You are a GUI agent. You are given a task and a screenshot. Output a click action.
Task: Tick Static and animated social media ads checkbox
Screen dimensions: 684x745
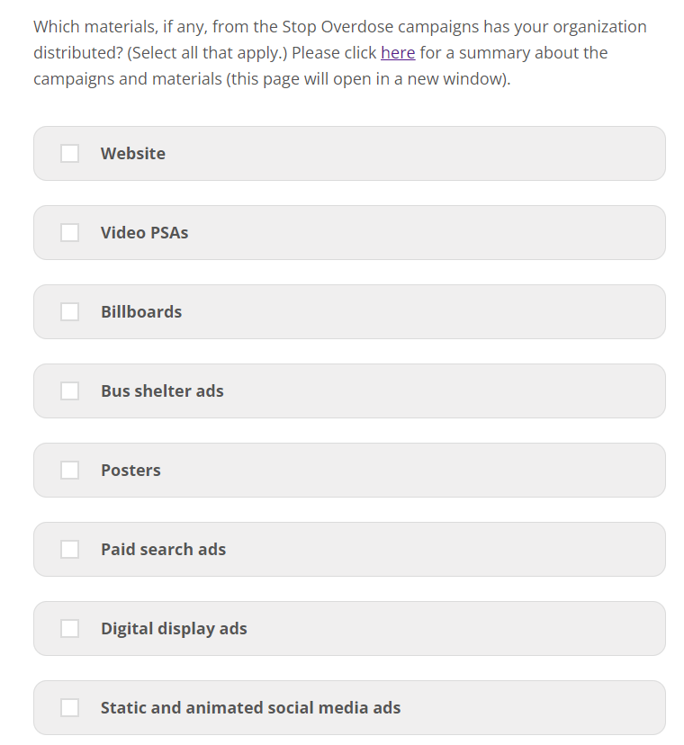click(x=69, y=708)
